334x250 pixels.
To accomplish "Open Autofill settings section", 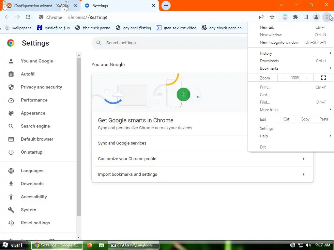I will coord(28,74).
